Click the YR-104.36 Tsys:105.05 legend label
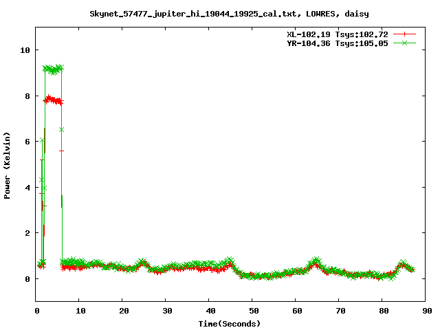Screen dimensions: 440x330 [338, 43]
